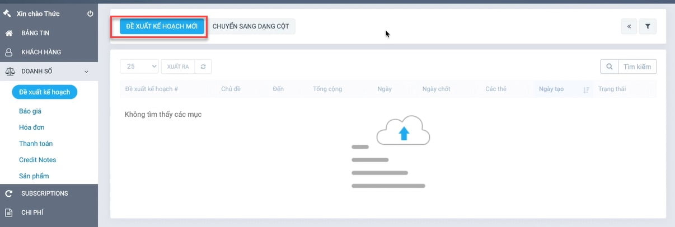Open the Subscriptions menu item
This screenshot has height=227, width=675.
(44, 193)
